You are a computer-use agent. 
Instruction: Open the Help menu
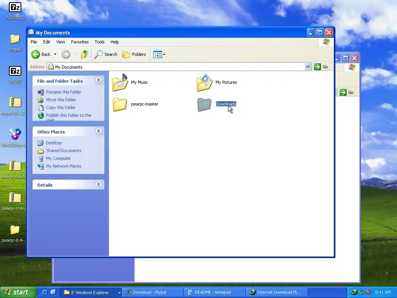click(114, 42)
